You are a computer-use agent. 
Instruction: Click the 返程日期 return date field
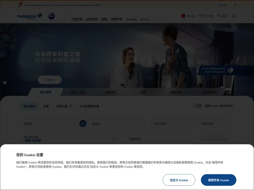[x=215, y=124]
